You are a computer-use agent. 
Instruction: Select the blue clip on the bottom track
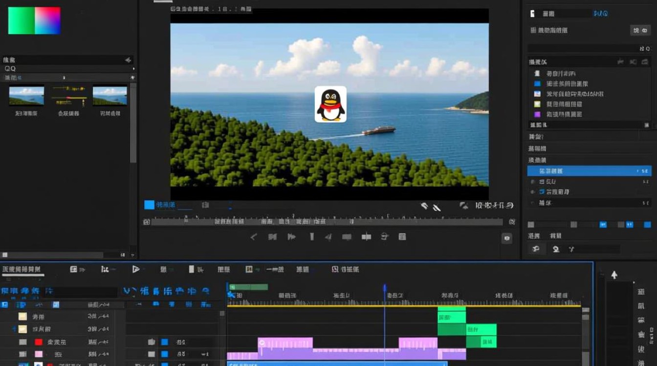tap(337, 364)
